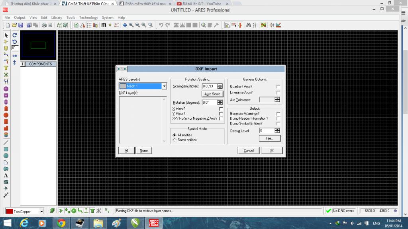
Task: Enable Dump Symbol Entities checkbox
Action: point(278,124)
